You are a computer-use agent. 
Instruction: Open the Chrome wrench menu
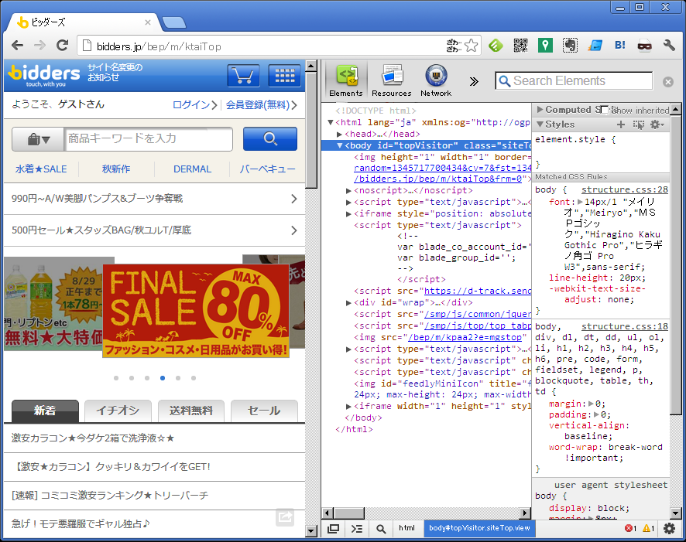[x=669, y=45]
